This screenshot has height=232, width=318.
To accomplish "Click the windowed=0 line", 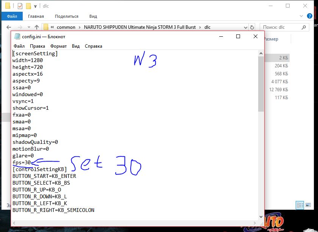I will 28,95.
